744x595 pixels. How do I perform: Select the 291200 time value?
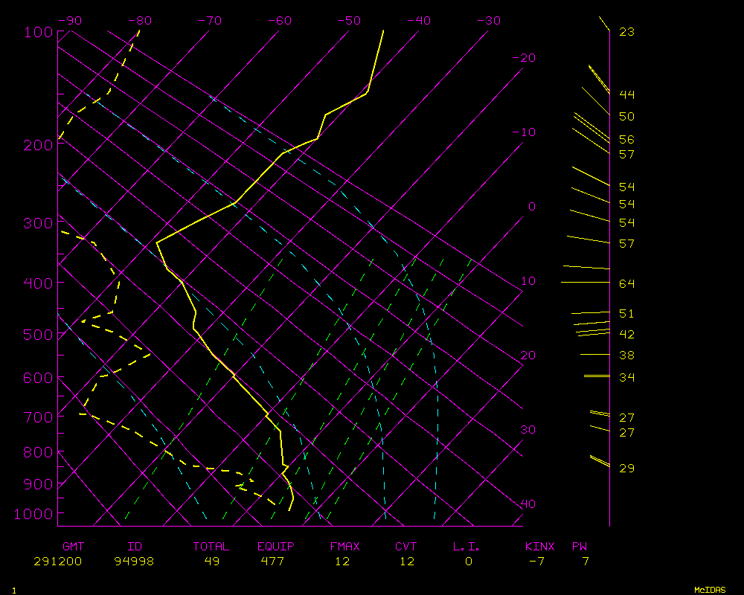57,562
